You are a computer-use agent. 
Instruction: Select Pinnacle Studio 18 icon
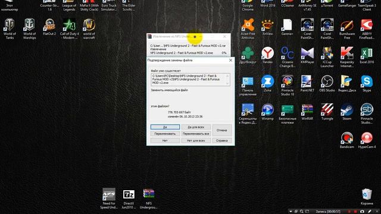(287, 86)
